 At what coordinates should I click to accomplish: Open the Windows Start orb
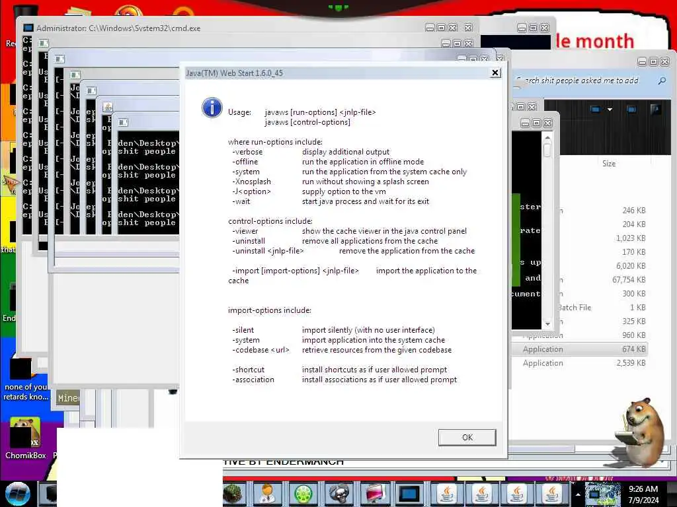[x=17, y=494]
